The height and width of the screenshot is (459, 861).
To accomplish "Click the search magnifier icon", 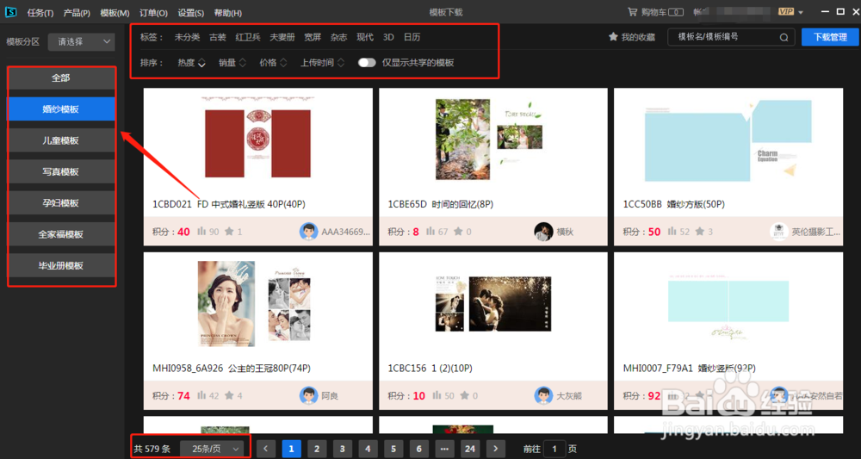I will click(784, 37).
